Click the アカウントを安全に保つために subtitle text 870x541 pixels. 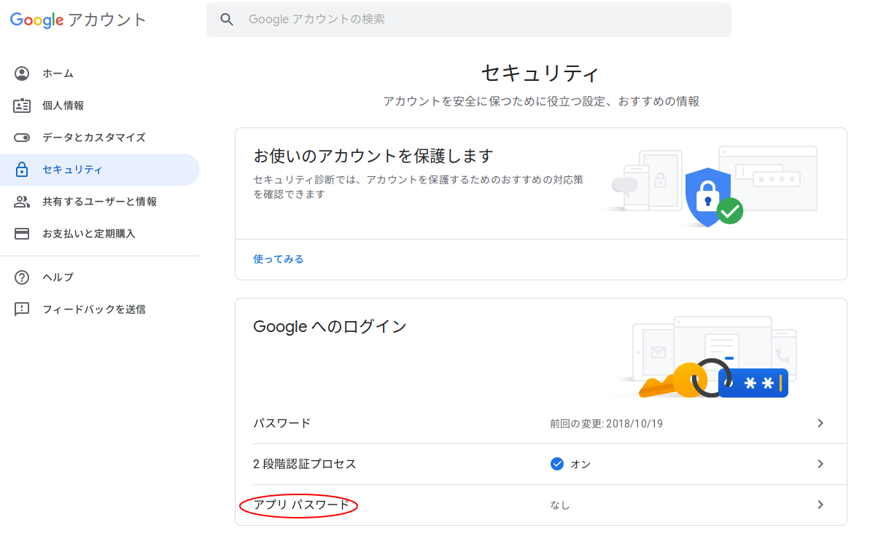(x=541, y=101)
